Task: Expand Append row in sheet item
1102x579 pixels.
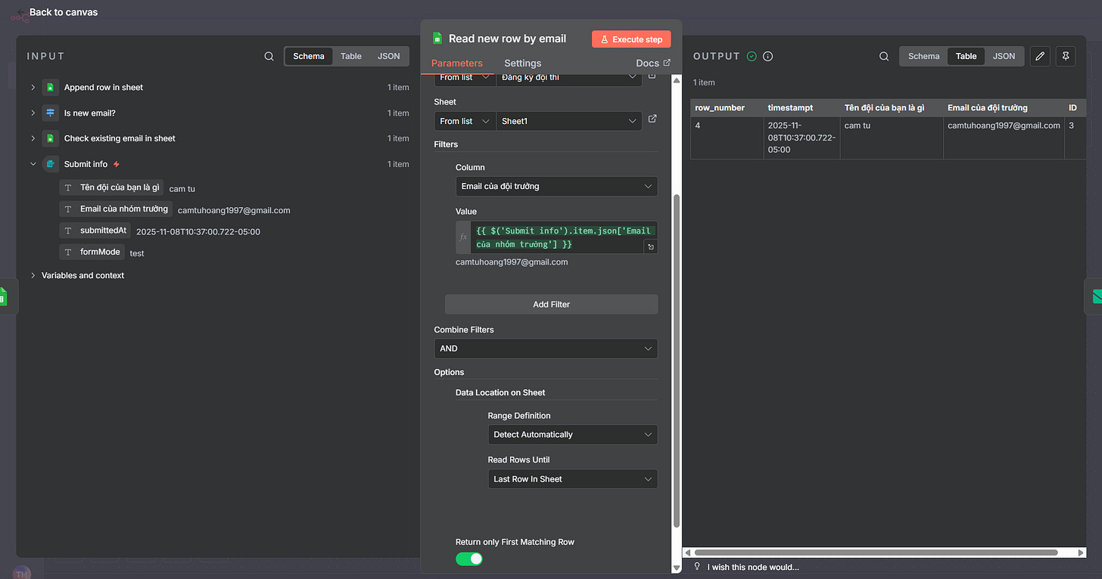Action: (x=33, y=88)
